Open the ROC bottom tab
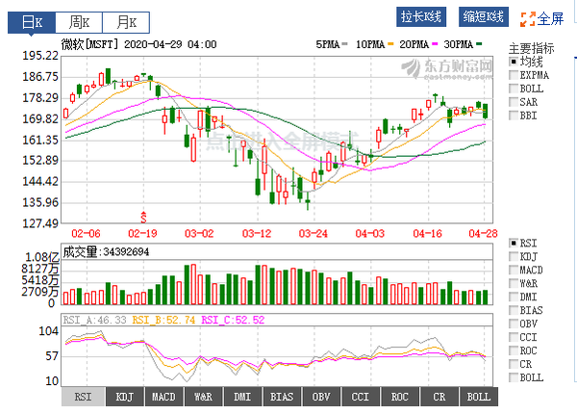Screen dimensions: 577x414 (x=400, y=397)
